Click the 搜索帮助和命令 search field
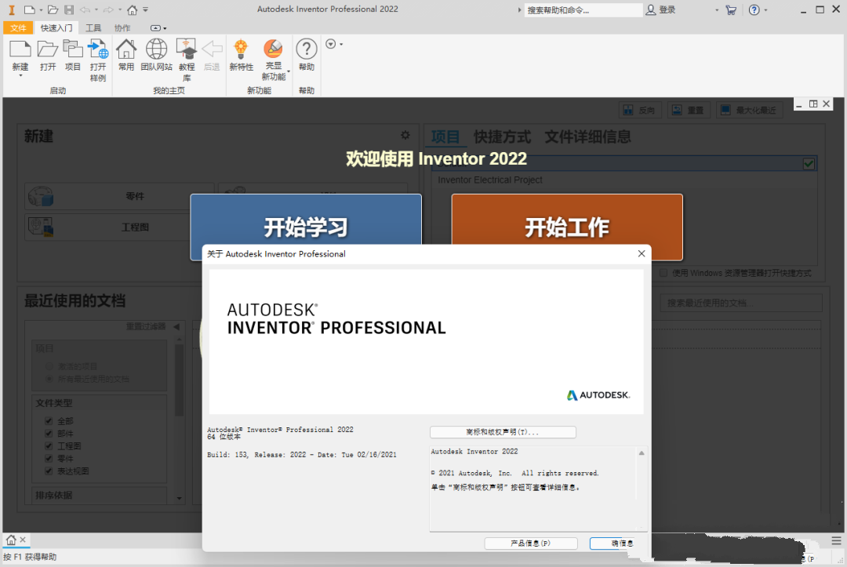 pyautogui.click(x=583, y=9)
